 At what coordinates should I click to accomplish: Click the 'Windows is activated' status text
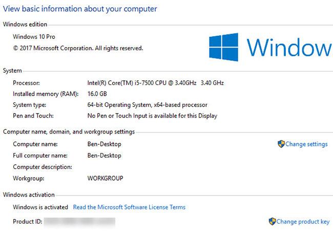[40, 207]
